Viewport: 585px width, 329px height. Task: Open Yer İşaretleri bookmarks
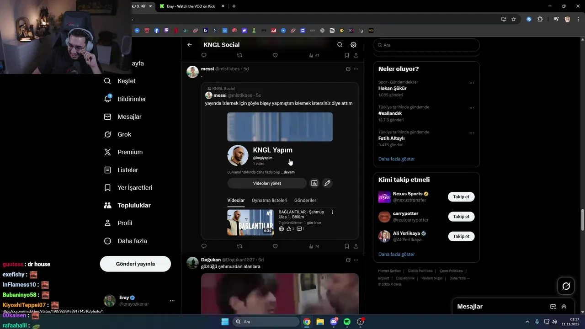[128, 188]
